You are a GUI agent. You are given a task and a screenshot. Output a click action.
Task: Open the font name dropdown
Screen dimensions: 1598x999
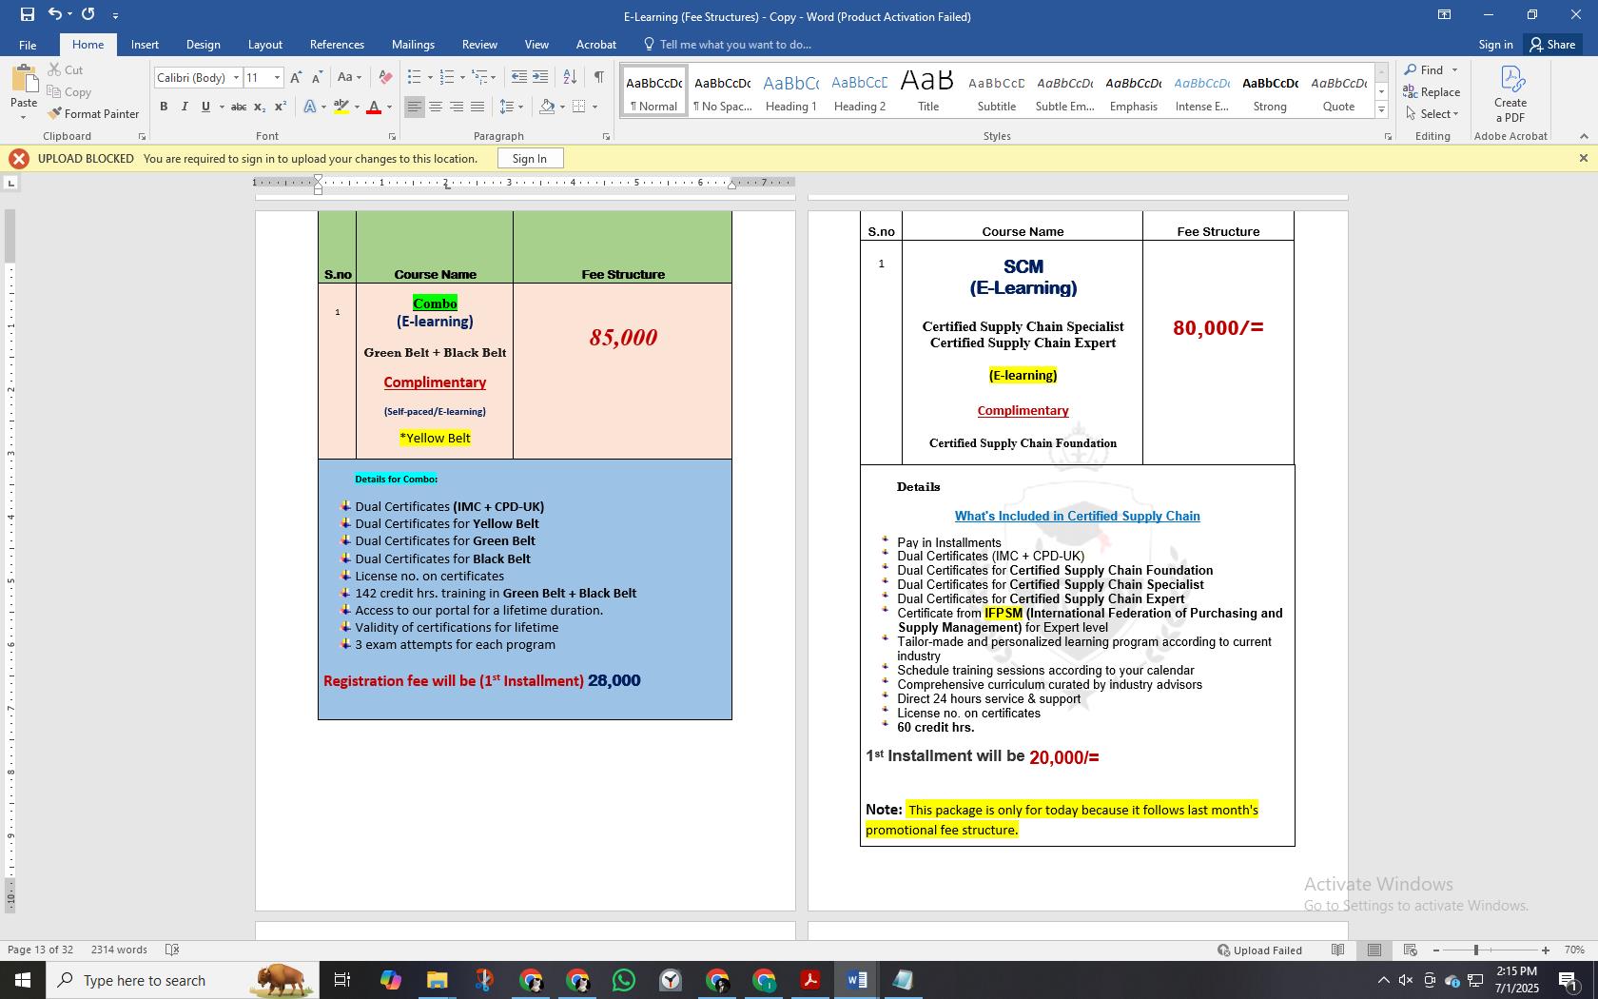[x=236, y=78]
